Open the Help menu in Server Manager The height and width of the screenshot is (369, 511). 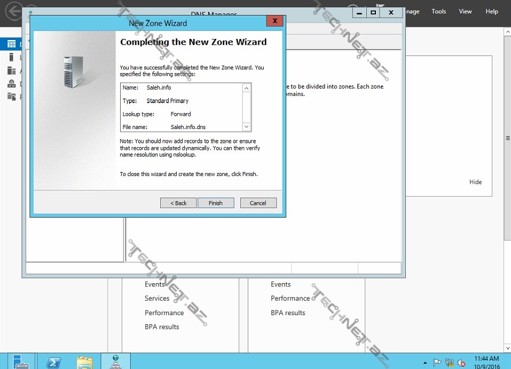coord(491,12)
